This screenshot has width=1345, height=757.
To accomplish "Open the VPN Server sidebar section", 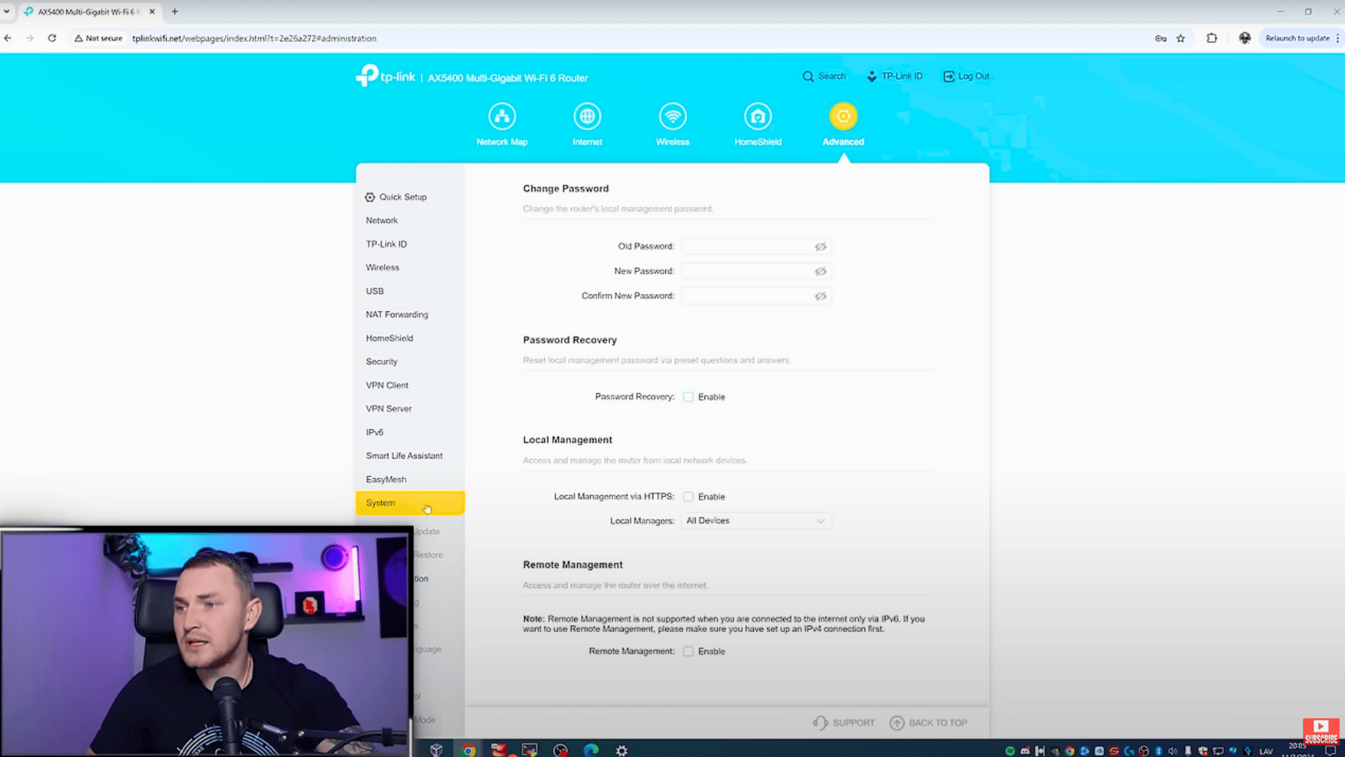I will pos(389,409).
